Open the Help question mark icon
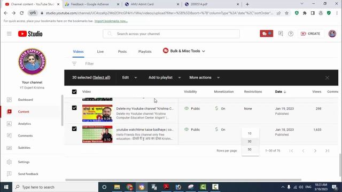This screenshot has height=192, width=342. (291, 34)
